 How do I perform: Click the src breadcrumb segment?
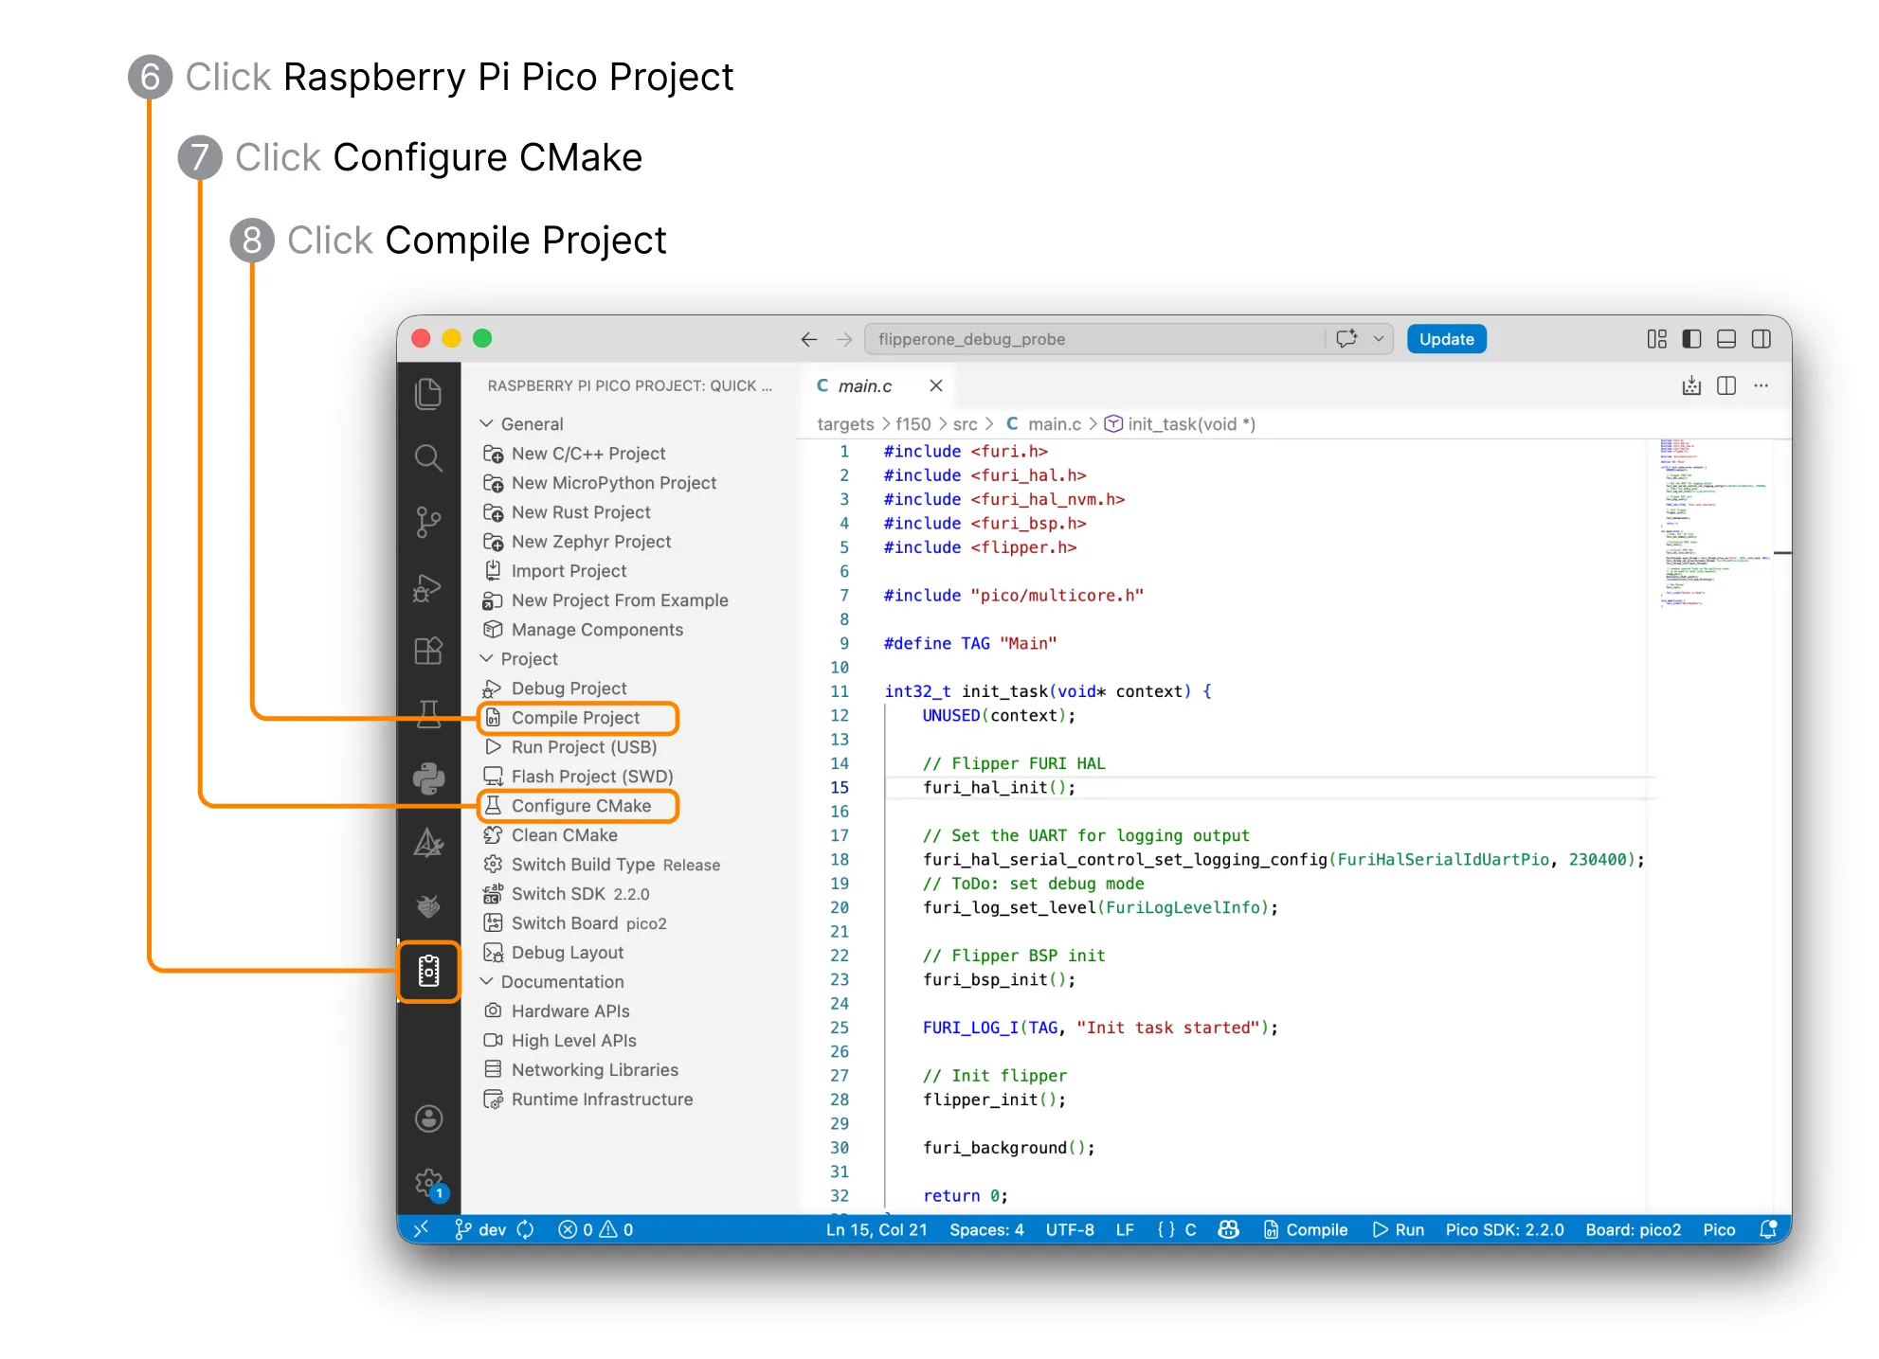(965, 424)
